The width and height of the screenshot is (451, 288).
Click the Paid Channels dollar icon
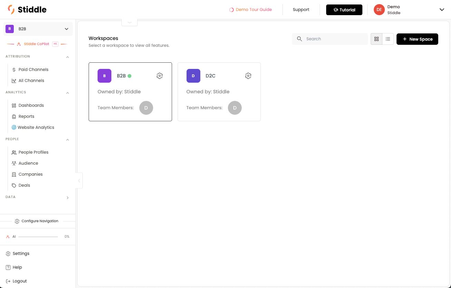pyautogui.click(x=14, y=70)
